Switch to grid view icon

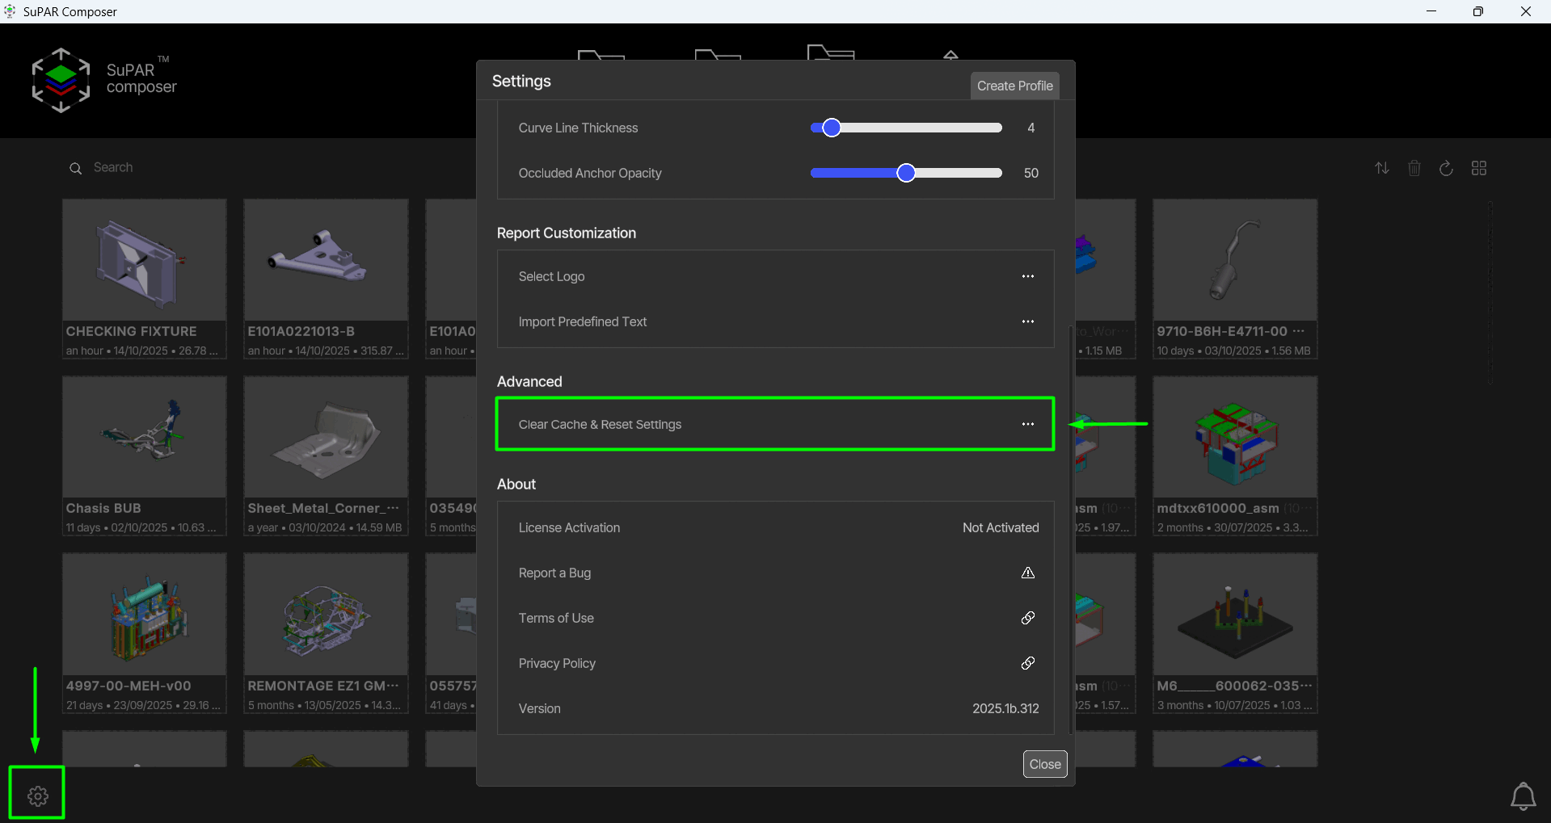click(1479, 168)
